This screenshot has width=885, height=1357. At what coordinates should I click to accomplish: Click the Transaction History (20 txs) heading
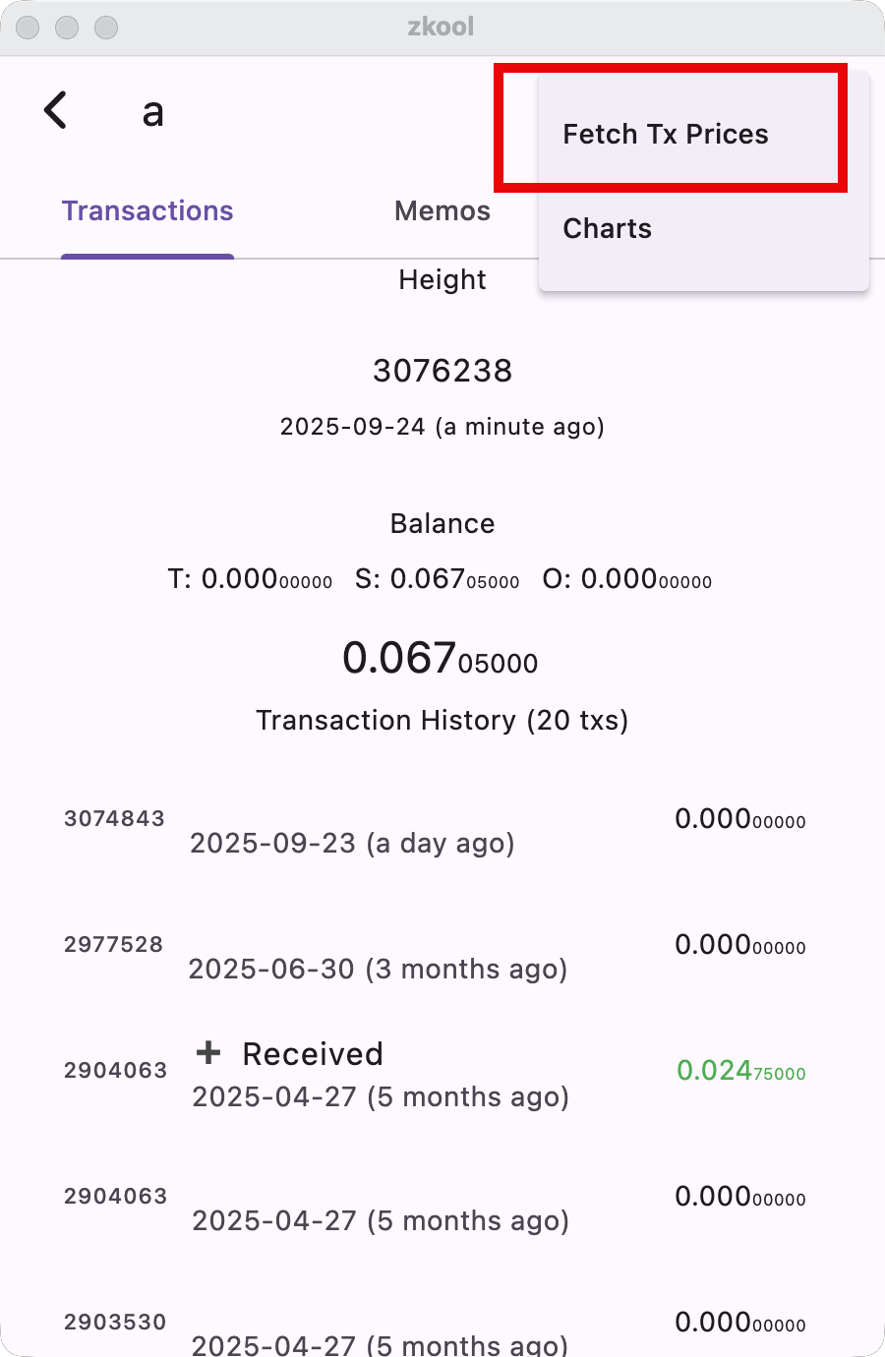coord(442,721)
